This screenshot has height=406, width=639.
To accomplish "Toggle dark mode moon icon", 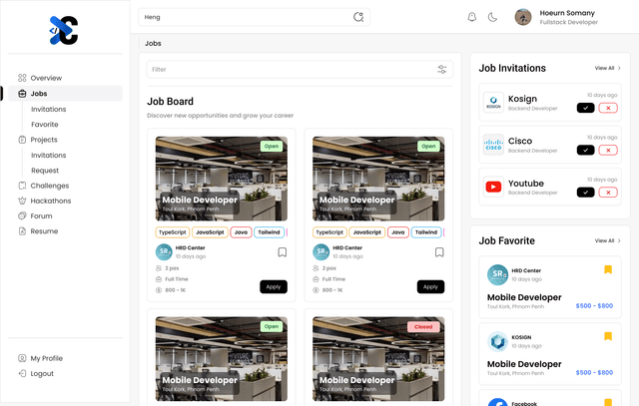I will 492,17.
